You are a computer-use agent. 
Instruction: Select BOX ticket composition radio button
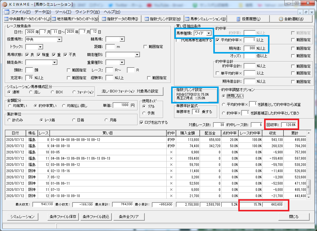click(52, 92)
